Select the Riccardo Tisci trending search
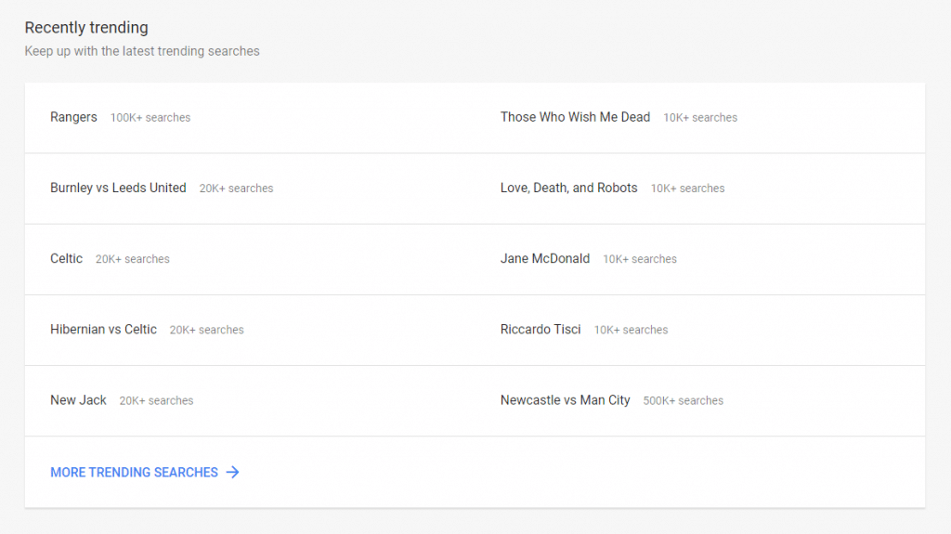This screenshot has height=534, width=951. [541, 330]
